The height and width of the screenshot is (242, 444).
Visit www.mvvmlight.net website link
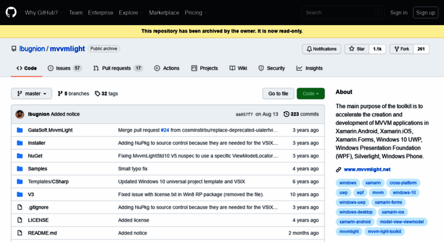[x=367, y=169]
